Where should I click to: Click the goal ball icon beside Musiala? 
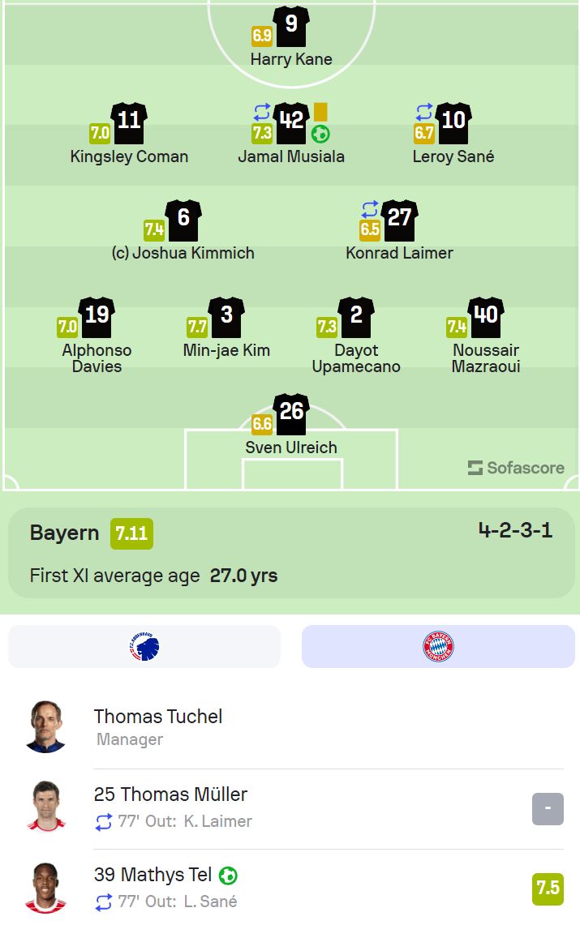[x=320, y=135]
